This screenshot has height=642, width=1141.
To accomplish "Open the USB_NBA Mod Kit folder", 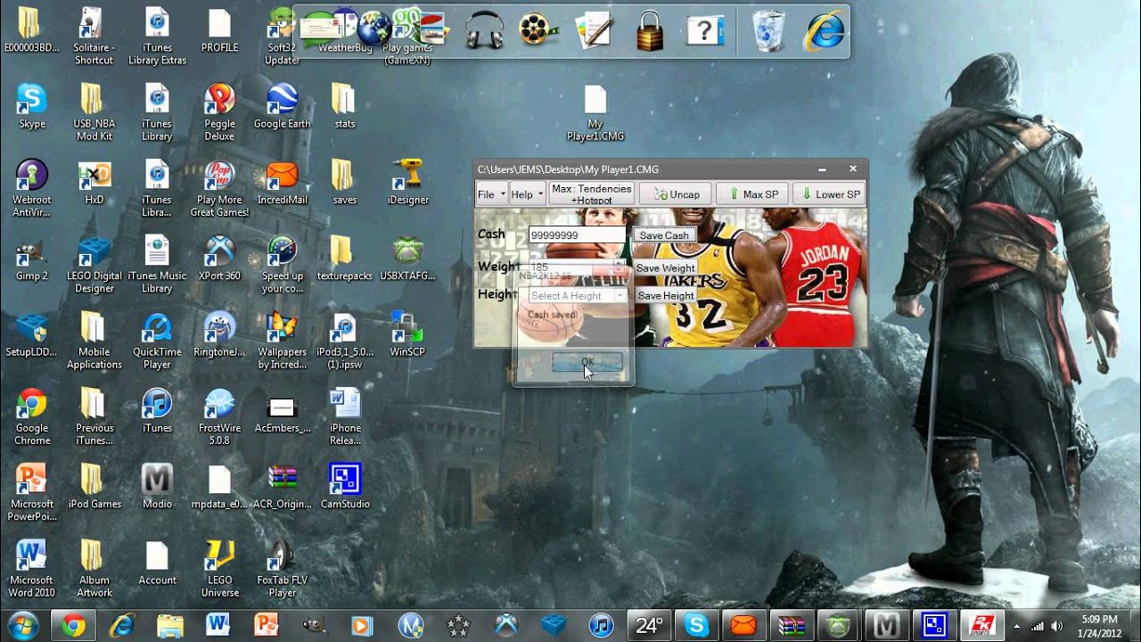I will 94,113.
